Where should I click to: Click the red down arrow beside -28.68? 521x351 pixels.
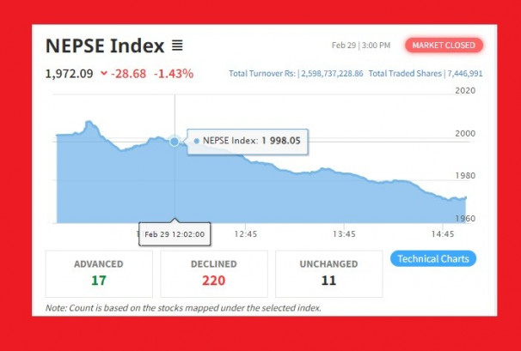point(104,74)
